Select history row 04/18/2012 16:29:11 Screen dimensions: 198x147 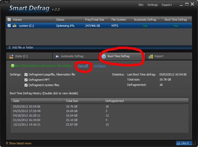click(100, 116)
